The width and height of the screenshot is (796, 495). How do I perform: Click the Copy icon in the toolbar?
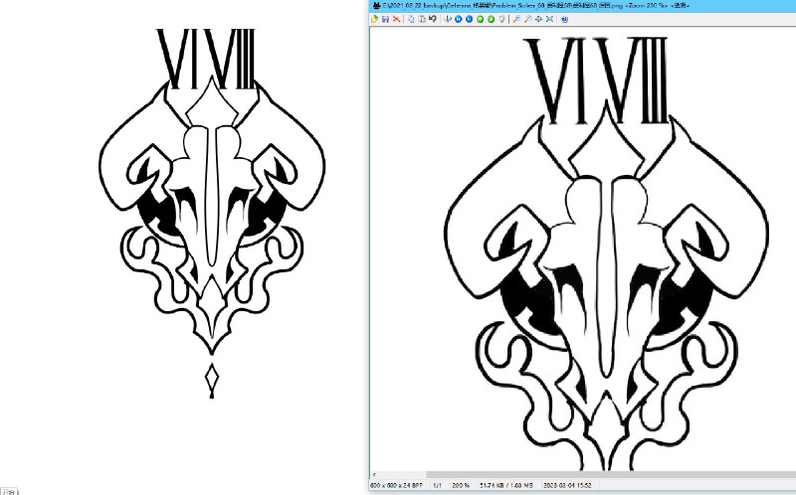tap(411, 19)
